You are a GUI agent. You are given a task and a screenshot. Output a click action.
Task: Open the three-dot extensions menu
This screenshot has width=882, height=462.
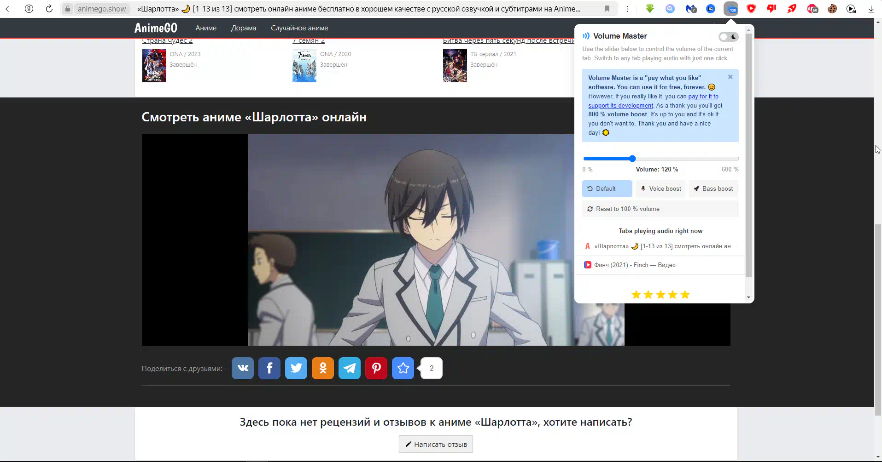pos(627,9)
